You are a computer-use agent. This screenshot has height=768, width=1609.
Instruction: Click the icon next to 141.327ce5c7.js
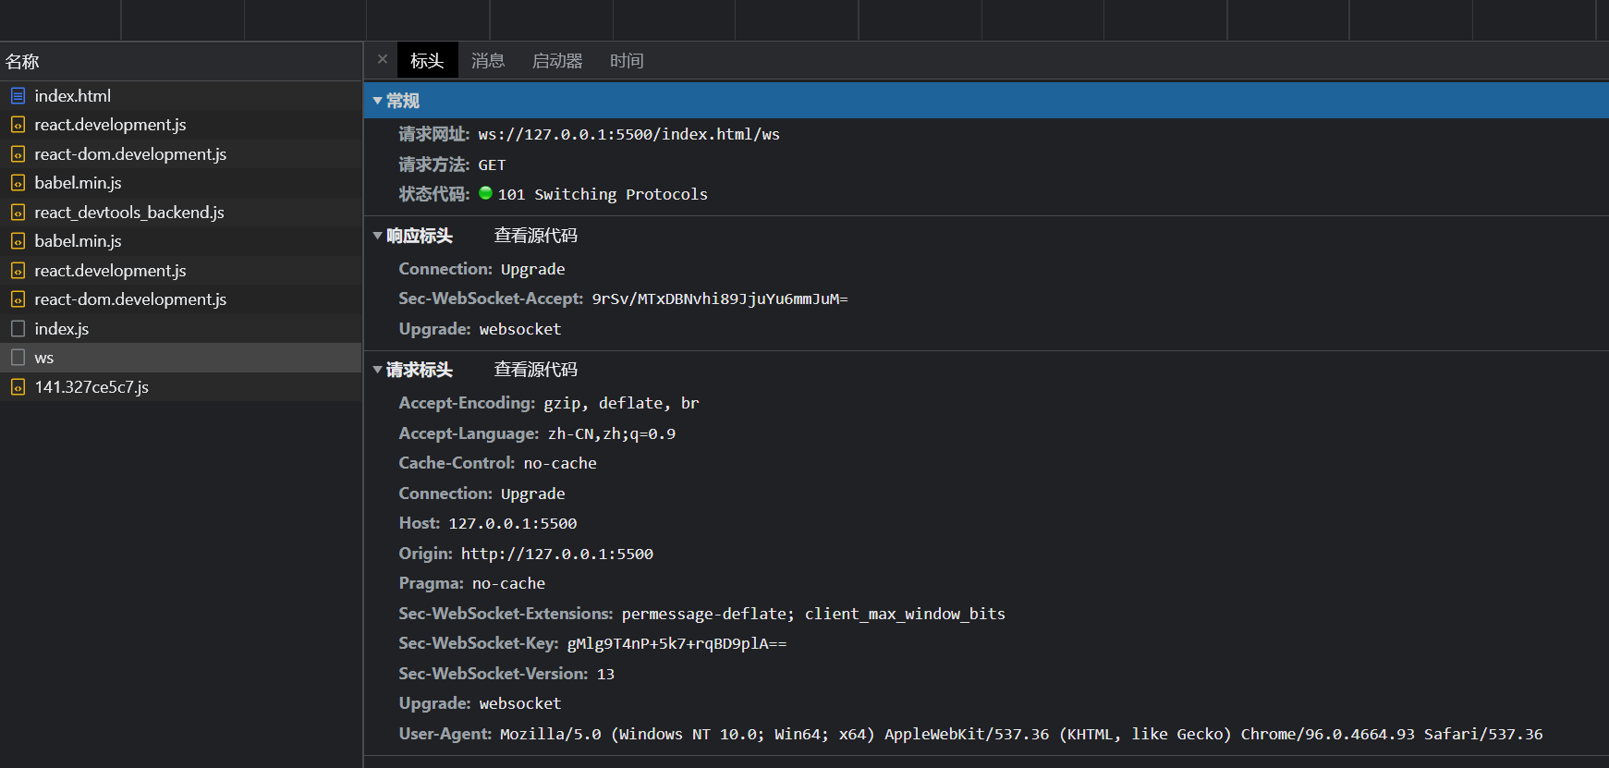point(18,387)
